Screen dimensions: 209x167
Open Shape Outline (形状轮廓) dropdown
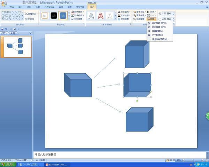(77, 15)
